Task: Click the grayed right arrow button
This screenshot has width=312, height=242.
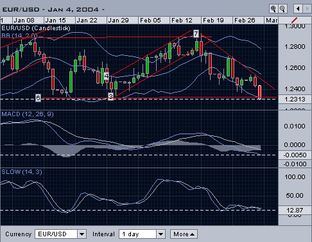Action: 307,9
